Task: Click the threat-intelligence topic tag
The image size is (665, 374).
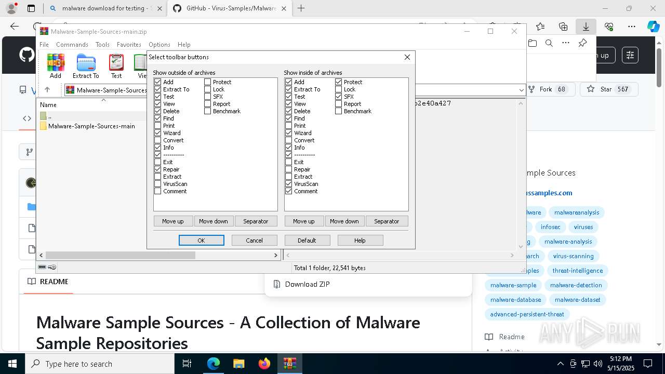Action: point(578,271)
